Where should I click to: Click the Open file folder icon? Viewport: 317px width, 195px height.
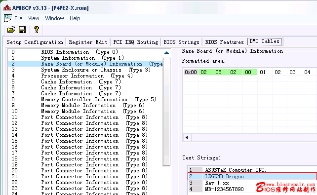pyautogui.click(x=11, y=30)
